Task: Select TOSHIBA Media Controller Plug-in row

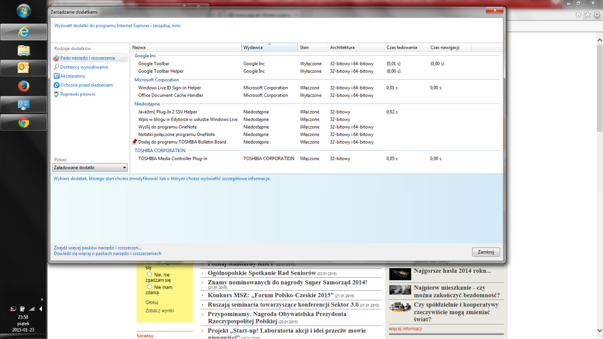Action: point(316,159)
